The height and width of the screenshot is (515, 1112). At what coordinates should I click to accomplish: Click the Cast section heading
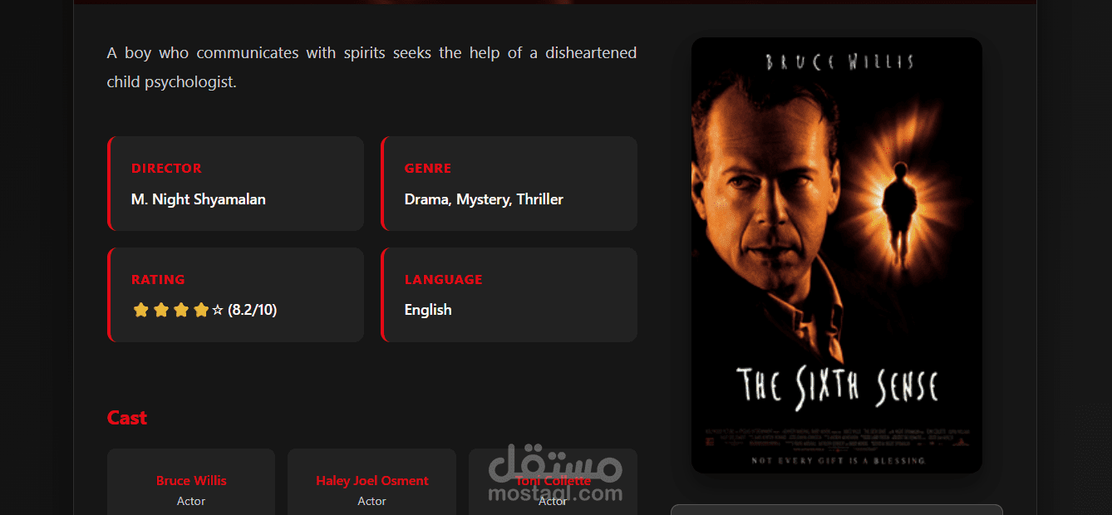pos(127,418)
